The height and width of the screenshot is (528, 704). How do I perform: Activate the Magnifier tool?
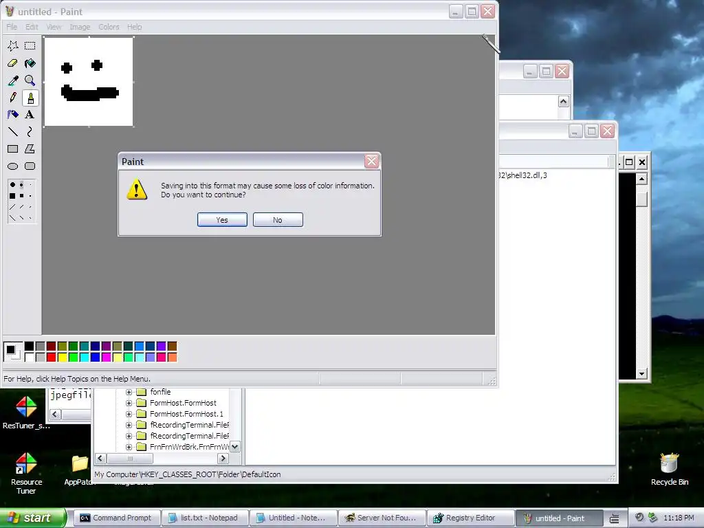coord(30,80)
